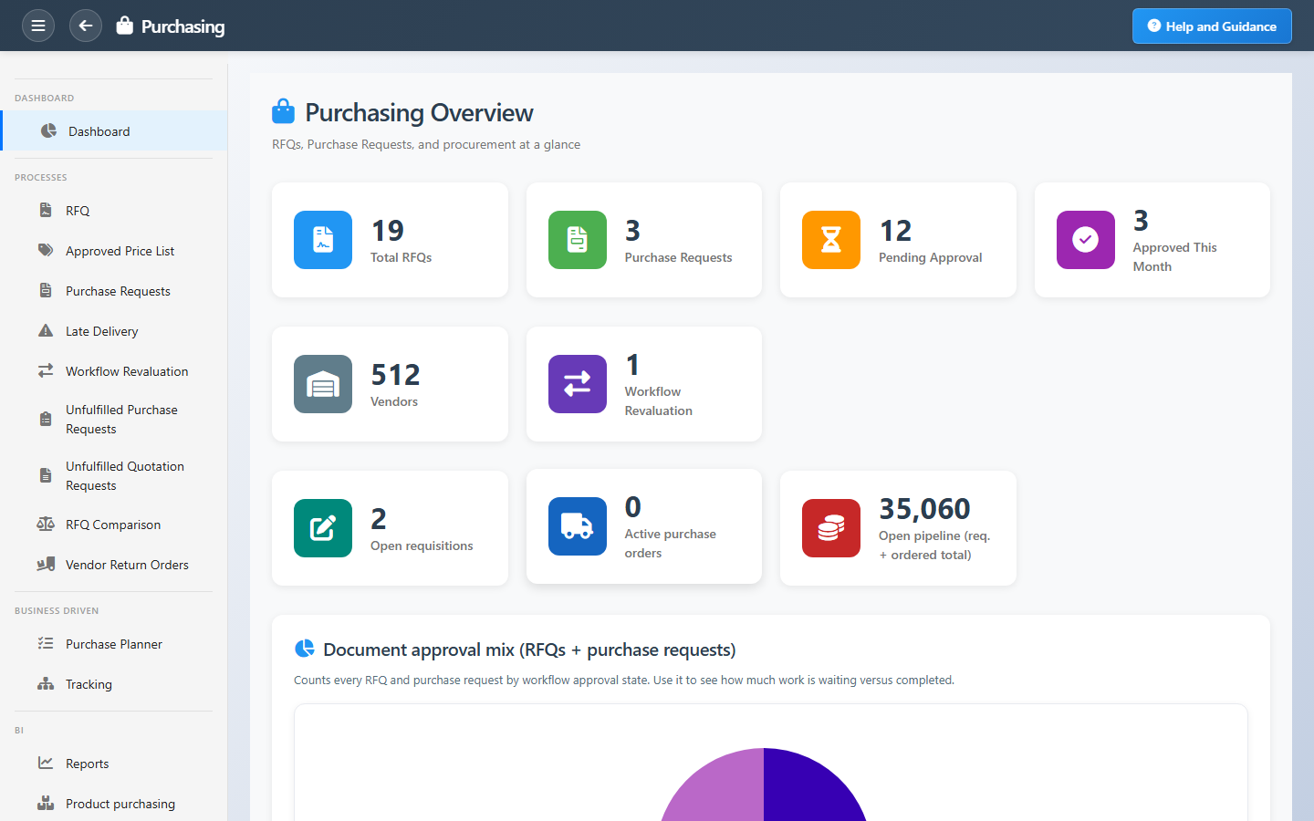This screenshot has width=1314, height=821.
Task: Click the teal Open requisitions edit icon
Action: (x=323, y=528)
